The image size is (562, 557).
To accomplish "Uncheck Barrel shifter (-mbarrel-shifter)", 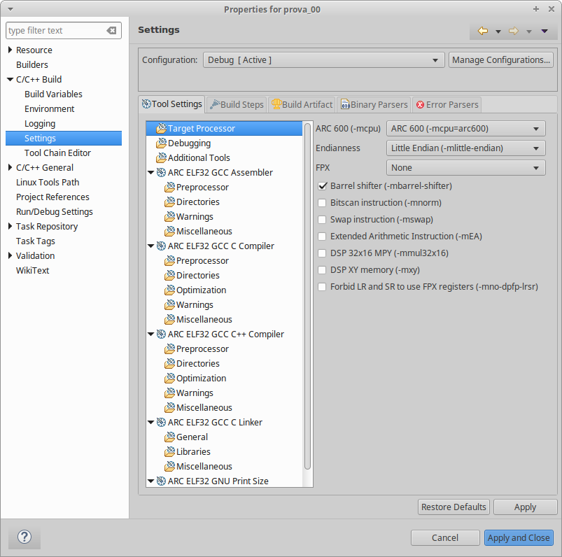I will pos(322,186).
